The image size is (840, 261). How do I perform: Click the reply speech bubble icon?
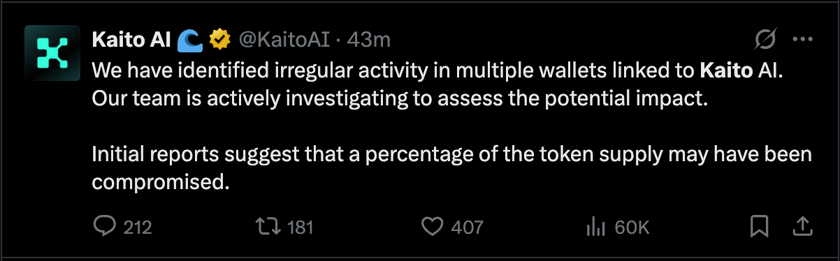pyautogui.click(x=104, y=226)
